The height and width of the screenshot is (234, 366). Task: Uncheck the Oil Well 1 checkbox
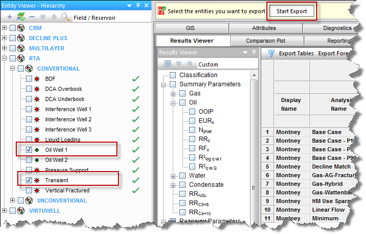(29, 150)
